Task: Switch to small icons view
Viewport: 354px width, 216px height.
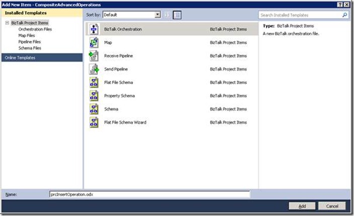Action: point(167,15)
